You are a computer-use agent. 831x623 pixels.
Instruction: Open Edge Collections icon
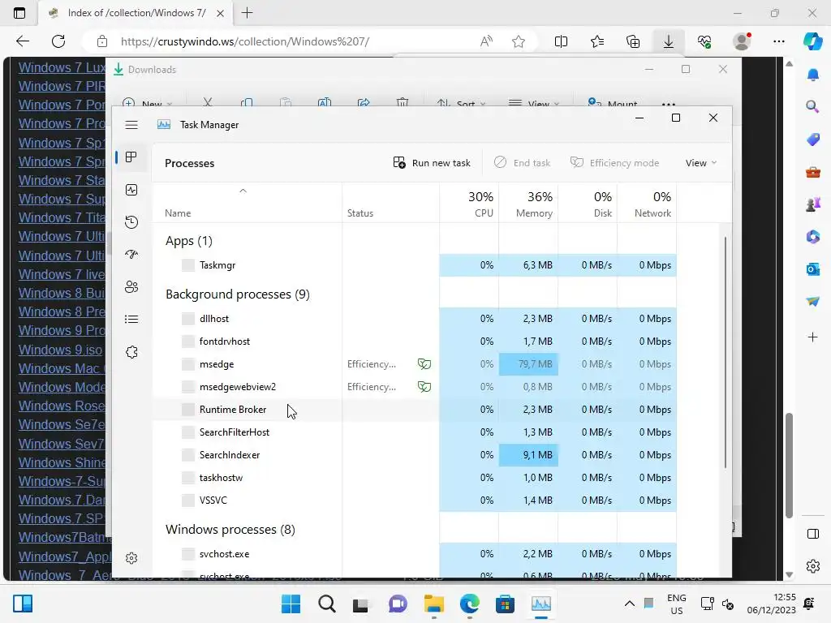coord(633,41)
